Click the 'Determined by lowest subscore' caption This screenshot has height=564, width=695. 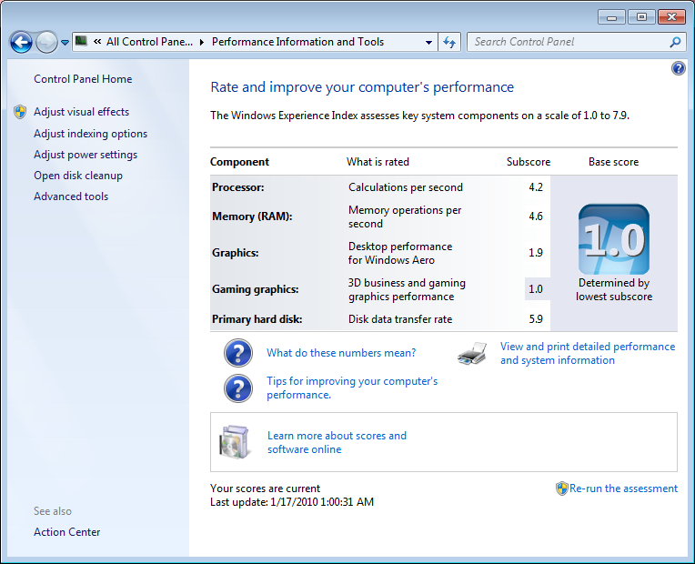pos(614,289)
